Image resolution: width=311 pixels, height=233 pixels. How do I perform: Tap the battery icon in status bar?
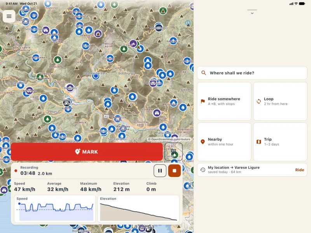pyautogui.click(x=302, y=3)
